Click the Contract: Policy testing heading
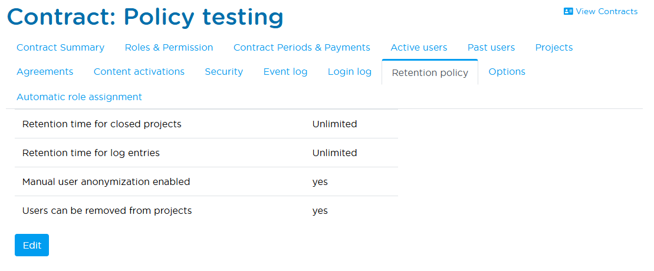 click(x=145, y=16)
